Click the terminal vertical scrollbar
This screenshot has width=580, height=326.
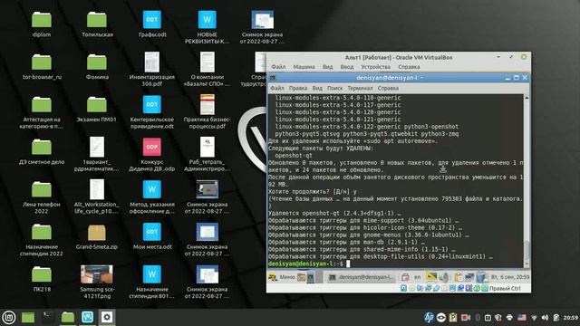527,180
